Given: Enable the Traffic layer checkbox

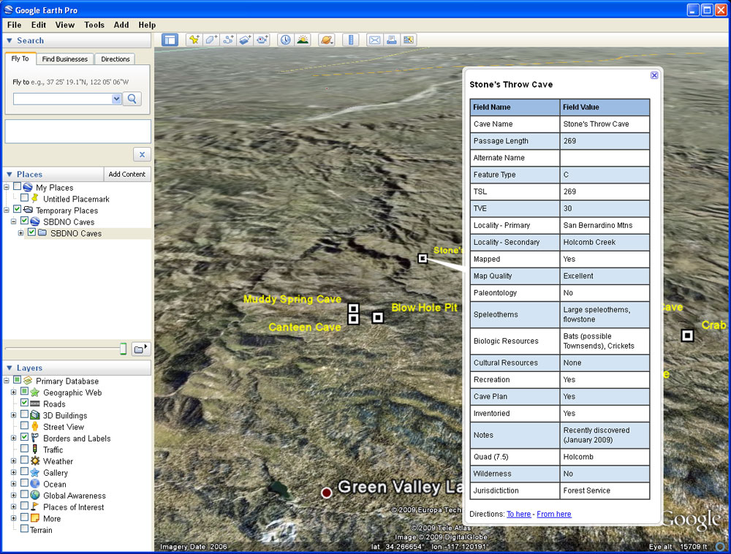Looking at the screenshot, I should click(x=24, y=448).
